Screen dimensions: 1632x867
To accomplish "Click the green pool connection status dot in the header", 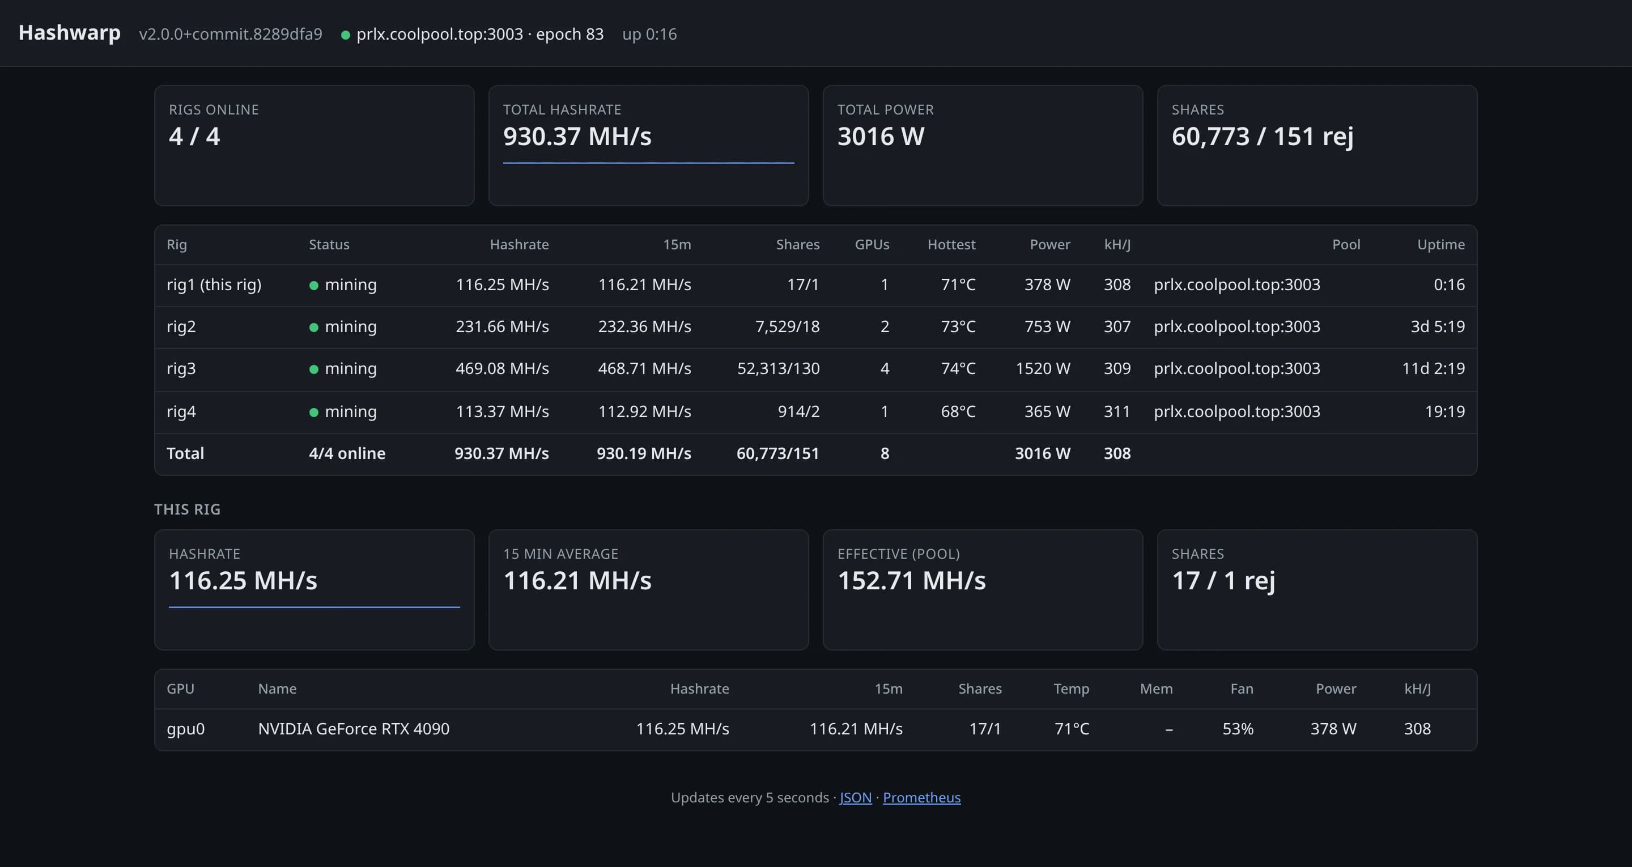I will (x=345, y=35).
